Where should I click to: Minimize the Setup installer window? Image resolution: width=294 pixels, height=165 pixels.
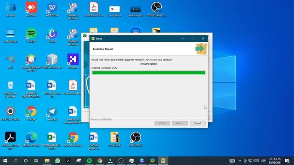(x=183, y=38)
